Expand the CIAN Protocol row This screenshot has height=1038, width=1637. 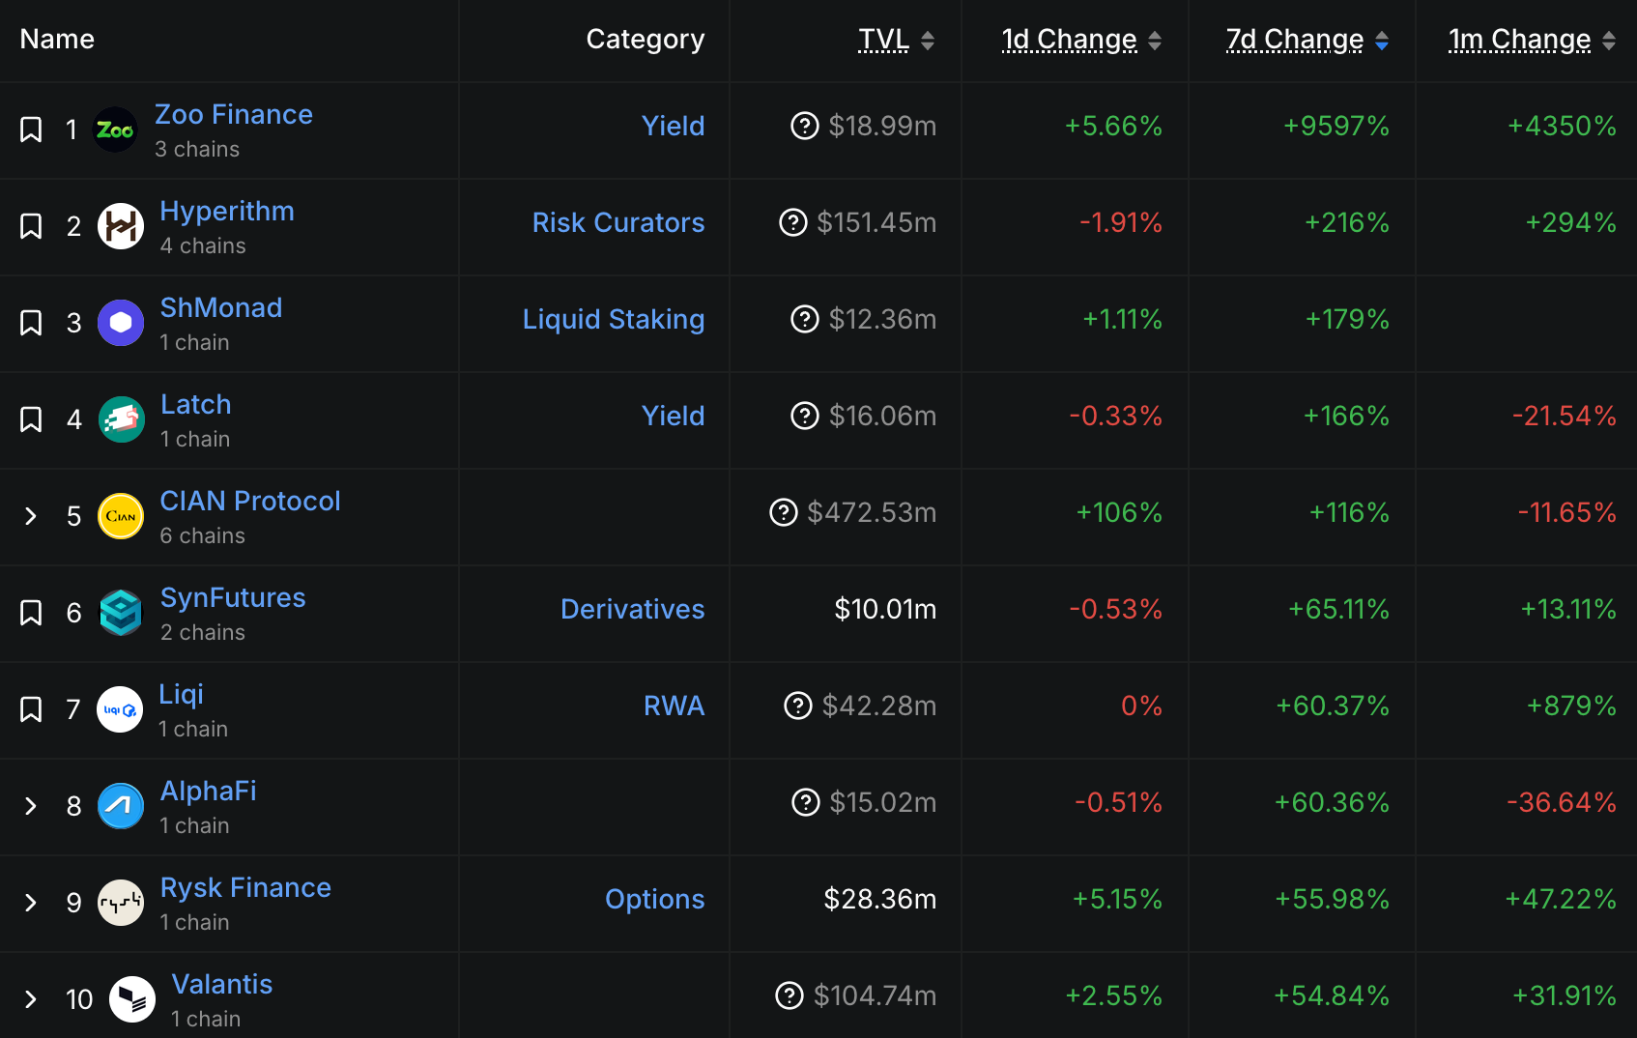tap(31, 516)
